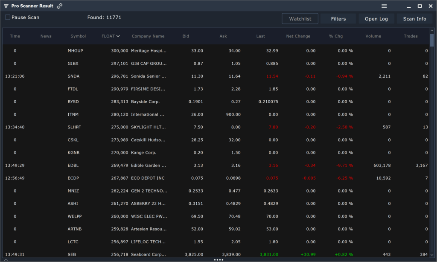This screenshot has width=437, height=262.
Task: Sort results by the Symbol column
Action: 78,36
